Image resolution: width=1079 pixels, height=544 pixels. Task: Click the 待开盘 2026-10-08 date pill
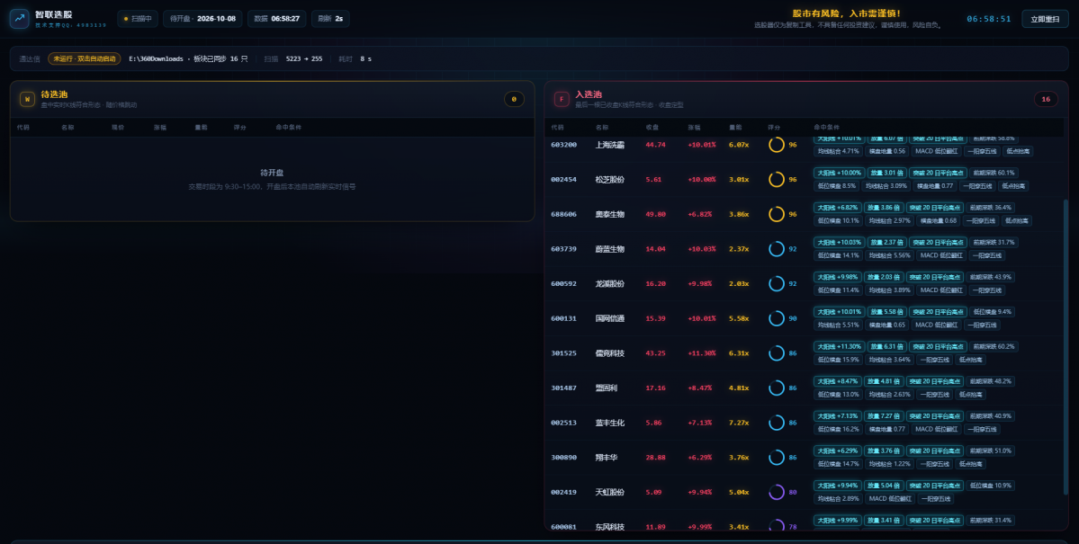coord(202,19)
